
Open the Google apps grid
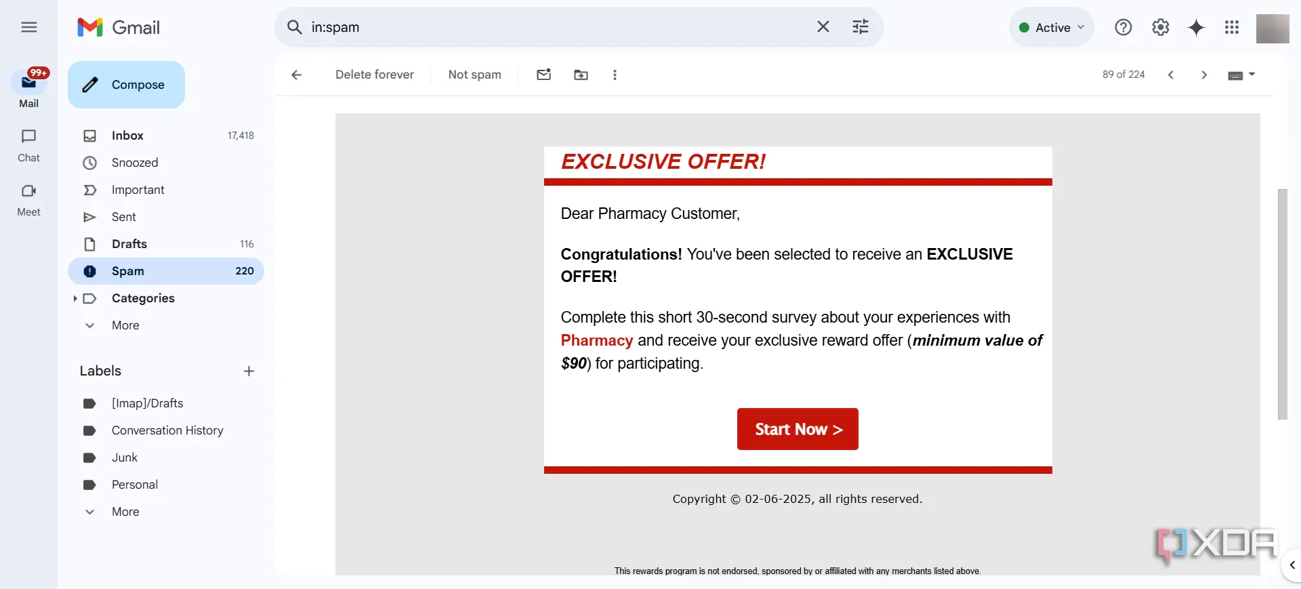1231,27
